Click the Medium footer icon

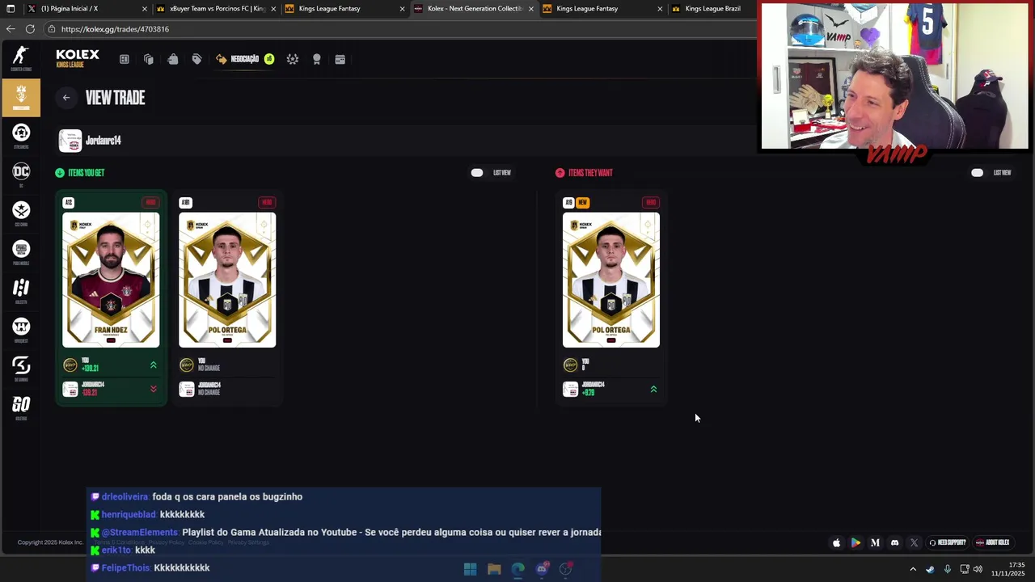click(x=875, y=543)
